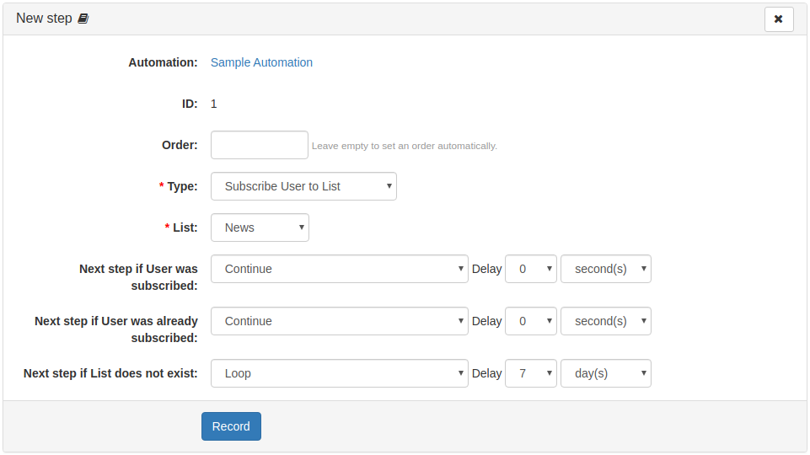This screenshot has width=810, height=455.
Task: Click the 'Next step if List does not exist:' label
Action: click(110, 373)
